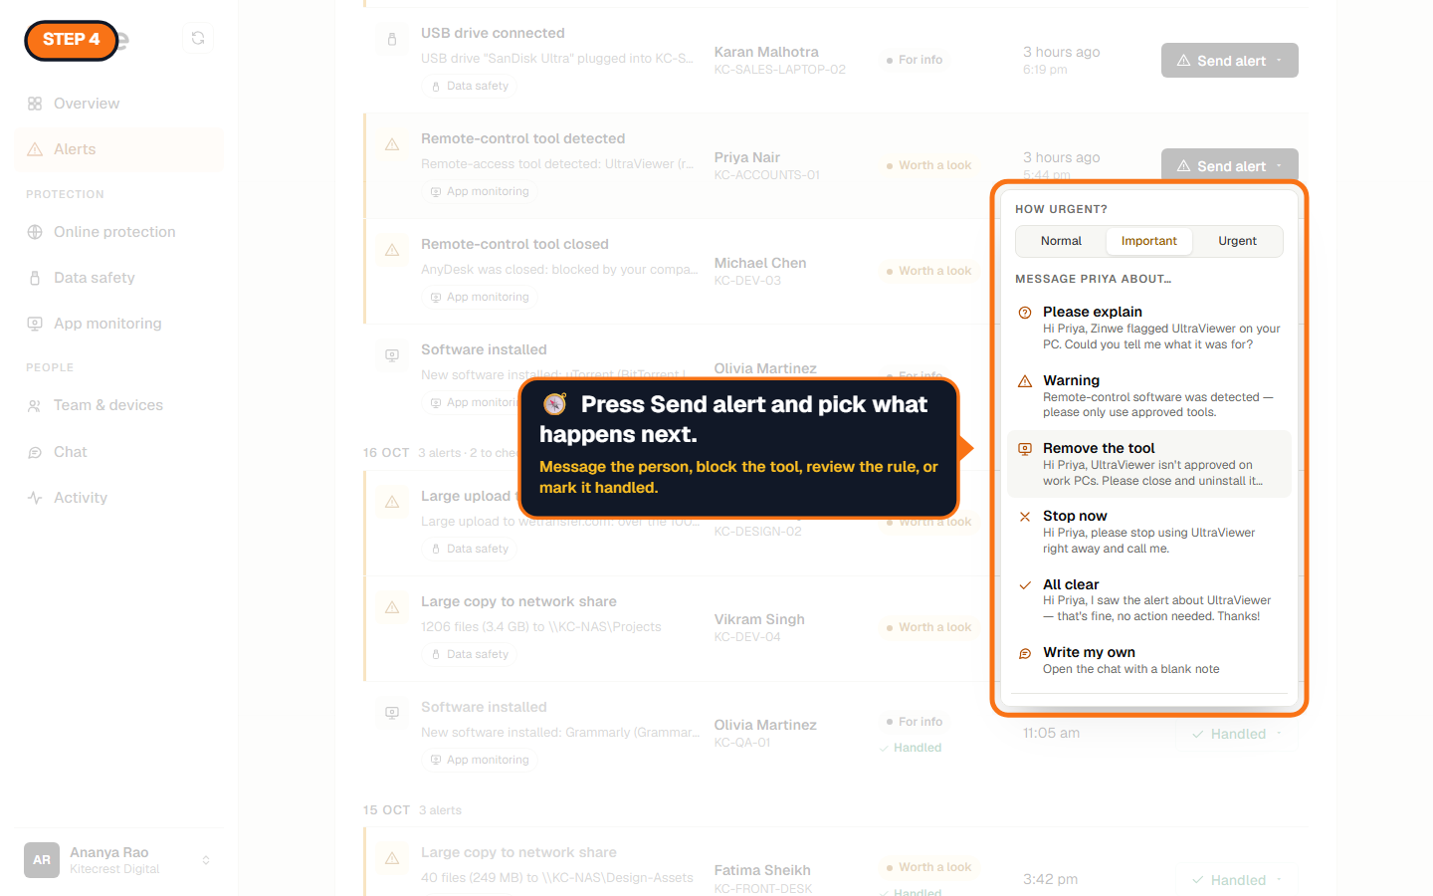Set urgency to Normal
Image resolution: width=1433 pixels, height=896 pixels.
(x=1061, y=241)
